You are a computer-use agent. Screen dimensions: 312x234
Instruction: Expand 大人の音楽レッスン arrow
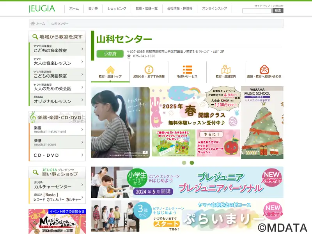[82, 62]
